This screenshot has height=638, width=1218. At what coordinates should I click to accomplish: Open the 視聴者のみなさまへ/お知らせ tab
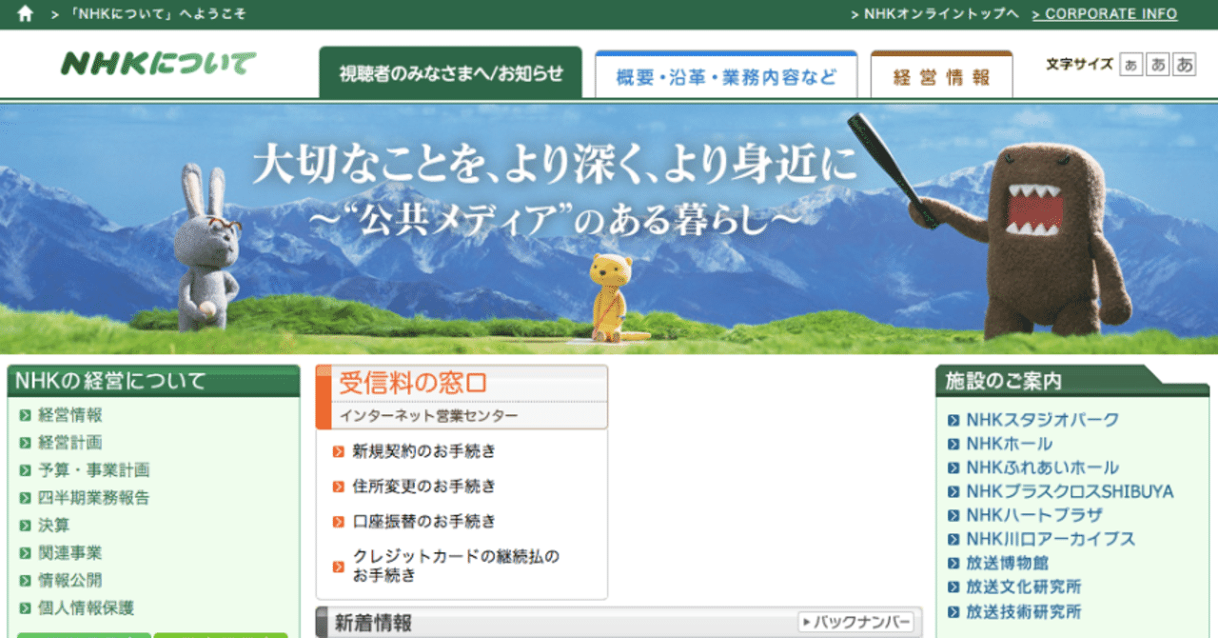click(x=451, y=72)
